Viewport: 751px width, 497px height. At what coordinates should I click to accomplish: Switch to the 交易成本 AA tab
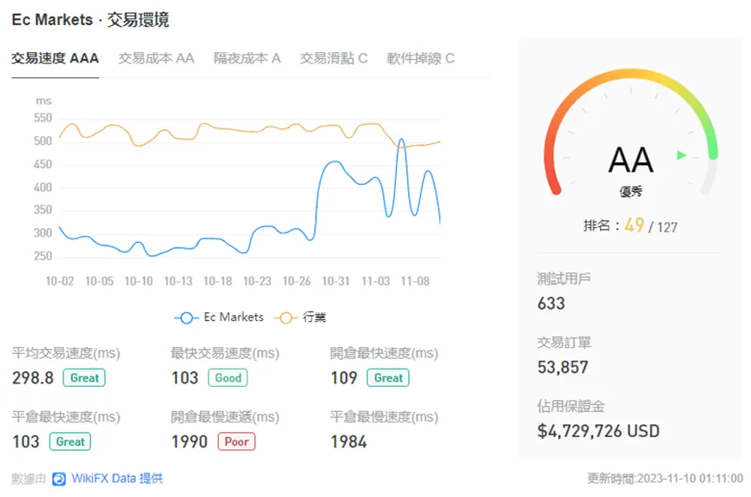point(156,58)
